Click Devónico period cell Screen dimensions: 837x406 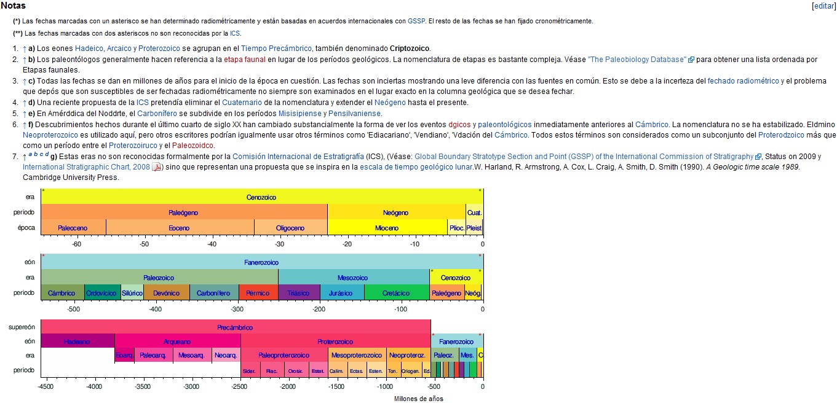pos(167,293)
